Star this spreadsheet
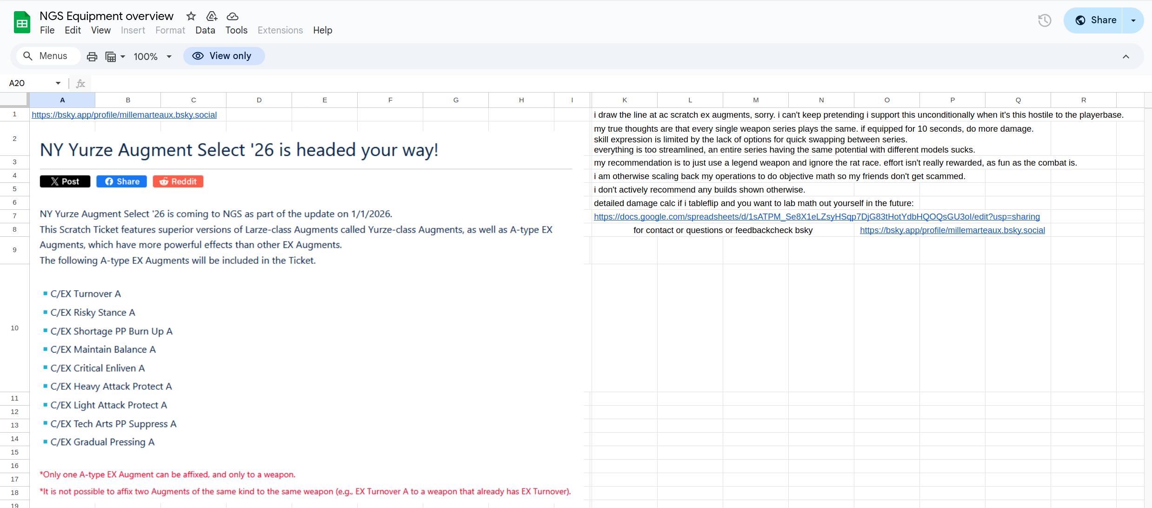Viewport: 1152px width, 508px height. (191, 16)
